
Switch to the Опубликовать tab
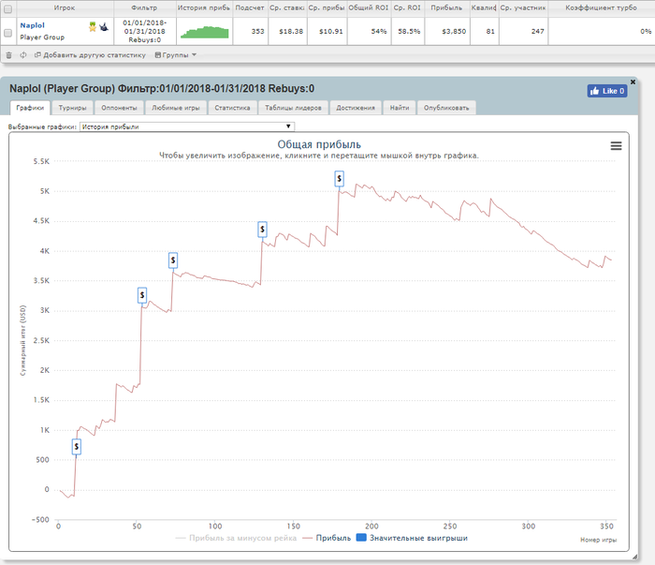(446, 108)
